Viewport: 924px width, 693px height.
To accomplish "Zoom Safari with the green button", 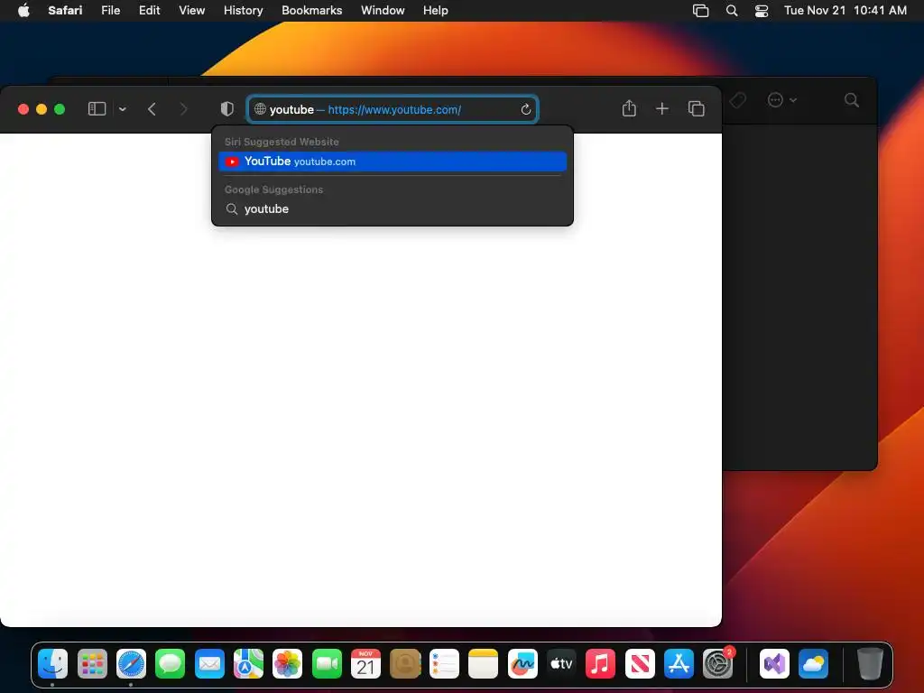I will tap(60, 109).
